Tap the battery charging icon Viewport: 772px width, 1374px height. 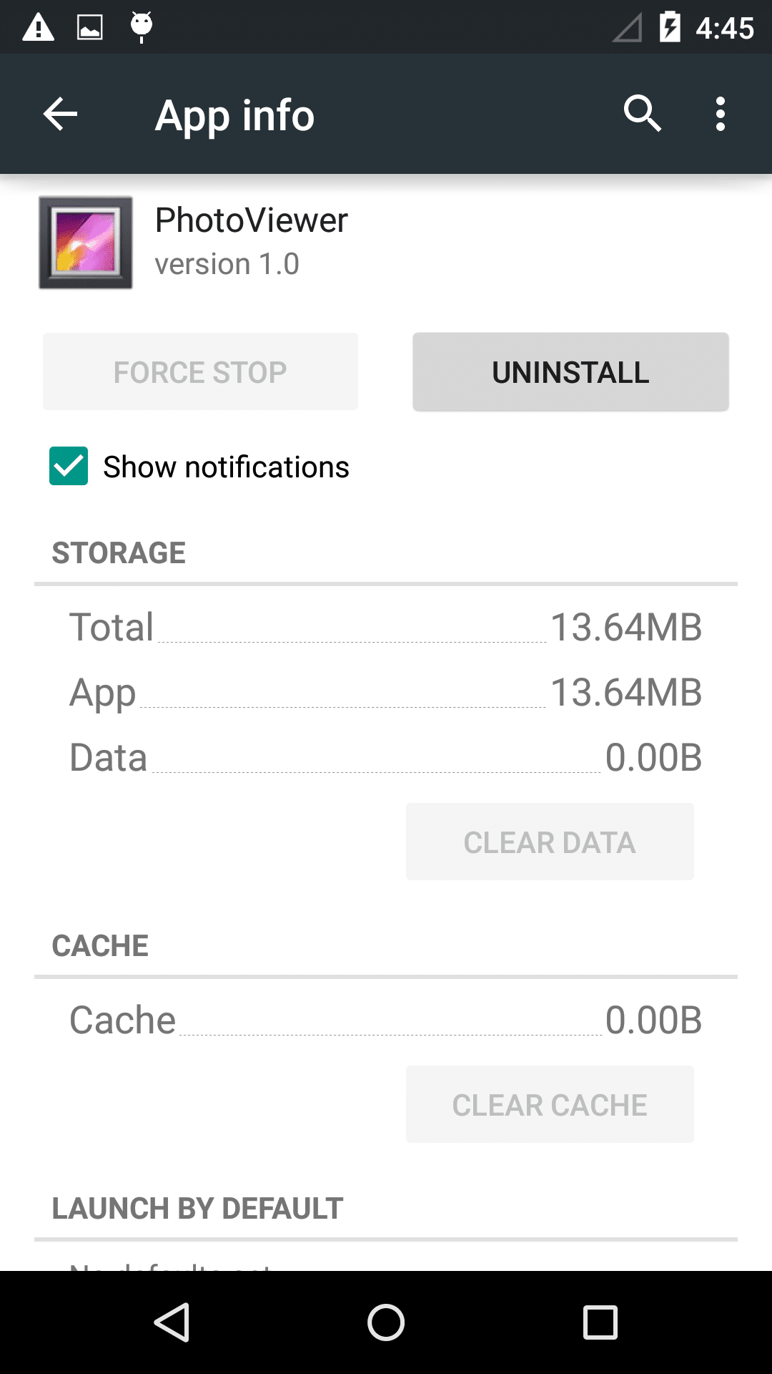670,28
